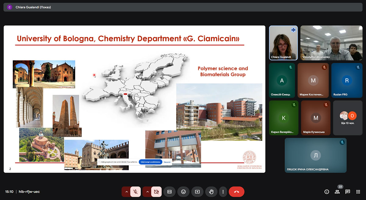
Task: Select Volodymyr Khomenko's video tile
Action: 331,43
